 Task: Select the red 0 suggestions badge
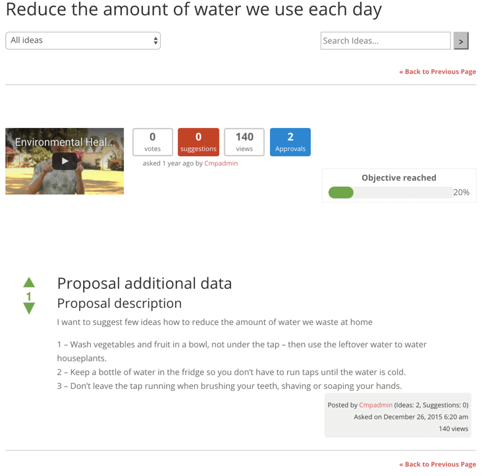click(198, 142)
